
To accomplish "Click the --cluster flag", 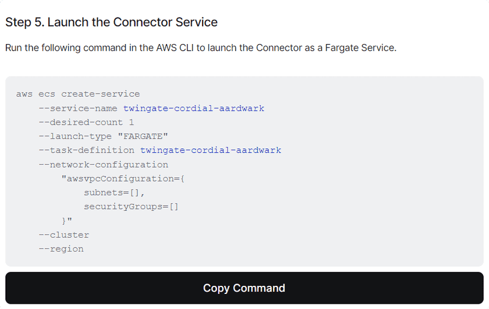I will 63,235.
